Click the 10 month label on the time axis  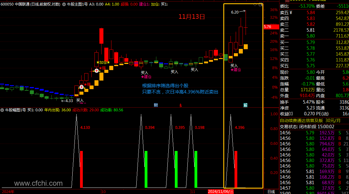click(x=103, y=192)
